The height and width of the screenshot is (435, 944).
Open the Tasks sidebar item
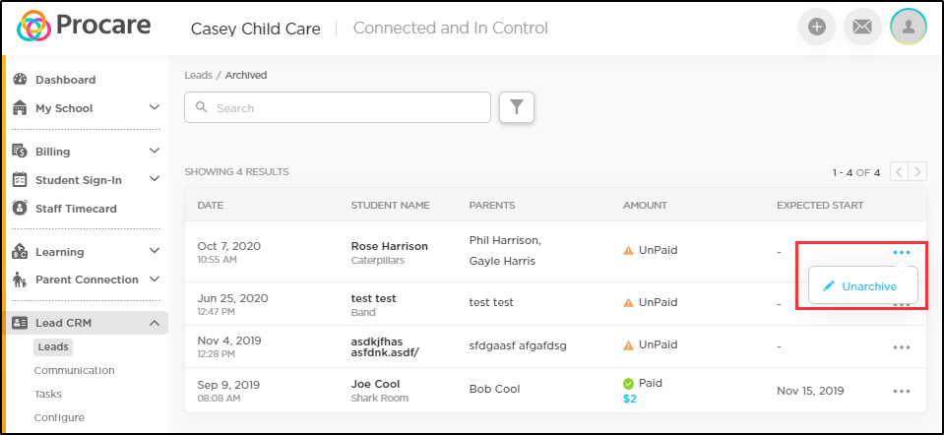pos(50,394)
